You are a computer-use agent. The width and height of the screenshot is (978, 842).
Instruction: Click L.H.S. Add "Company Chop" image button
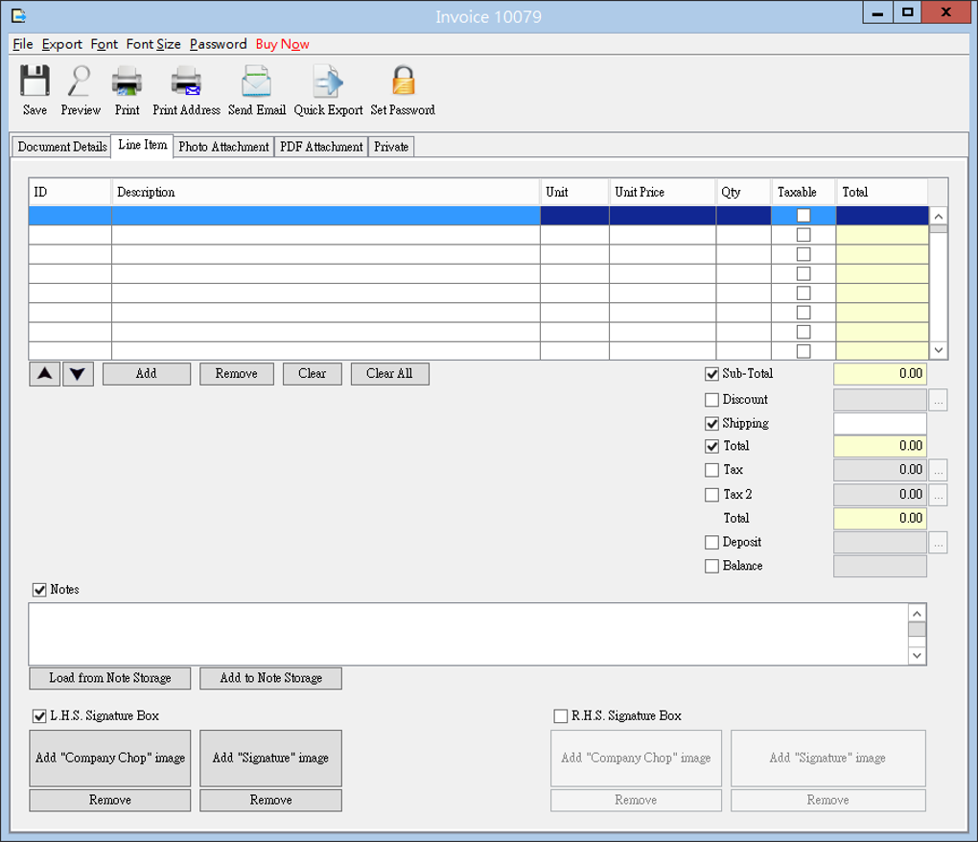click(x=109, y=759)
